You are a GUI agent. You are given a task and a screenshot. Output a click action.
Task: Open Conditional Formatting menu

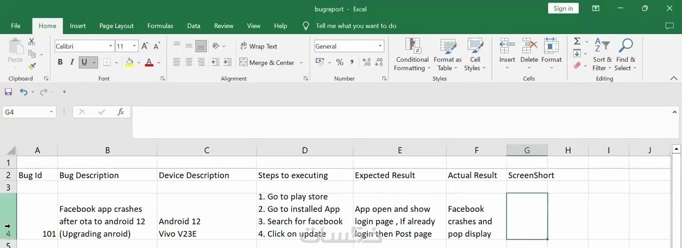pos(412,55)
